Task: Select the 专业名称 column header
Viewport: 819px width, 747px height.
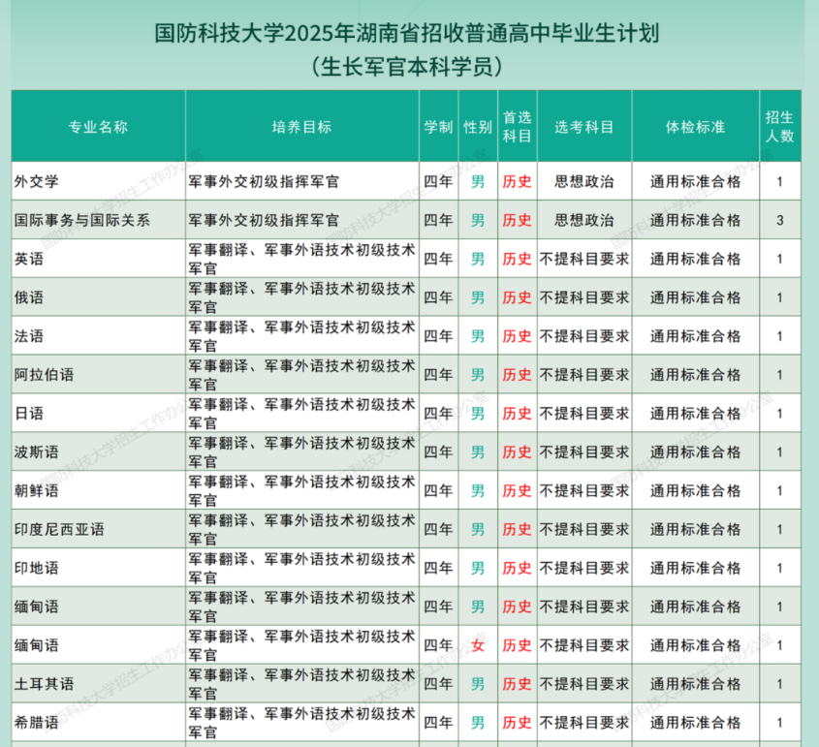Action: click(x=96, y=125)
